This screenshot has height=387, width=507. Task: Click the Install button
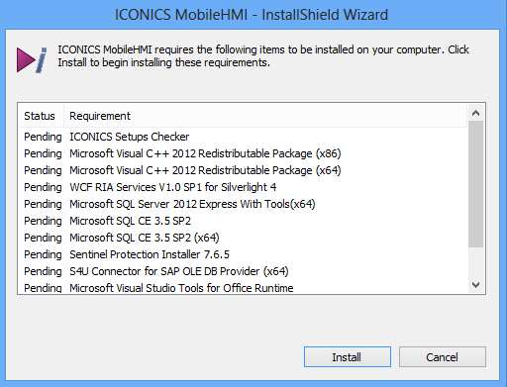[x=348, y=356]
